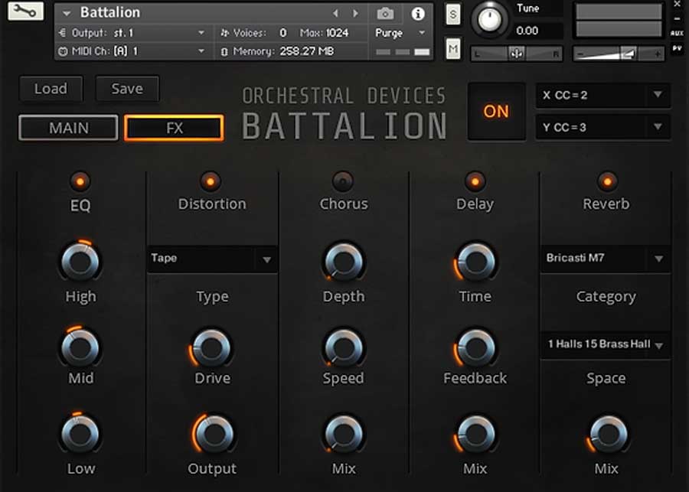
Task: Open the instrument info icon
Action: pos(418,14)
